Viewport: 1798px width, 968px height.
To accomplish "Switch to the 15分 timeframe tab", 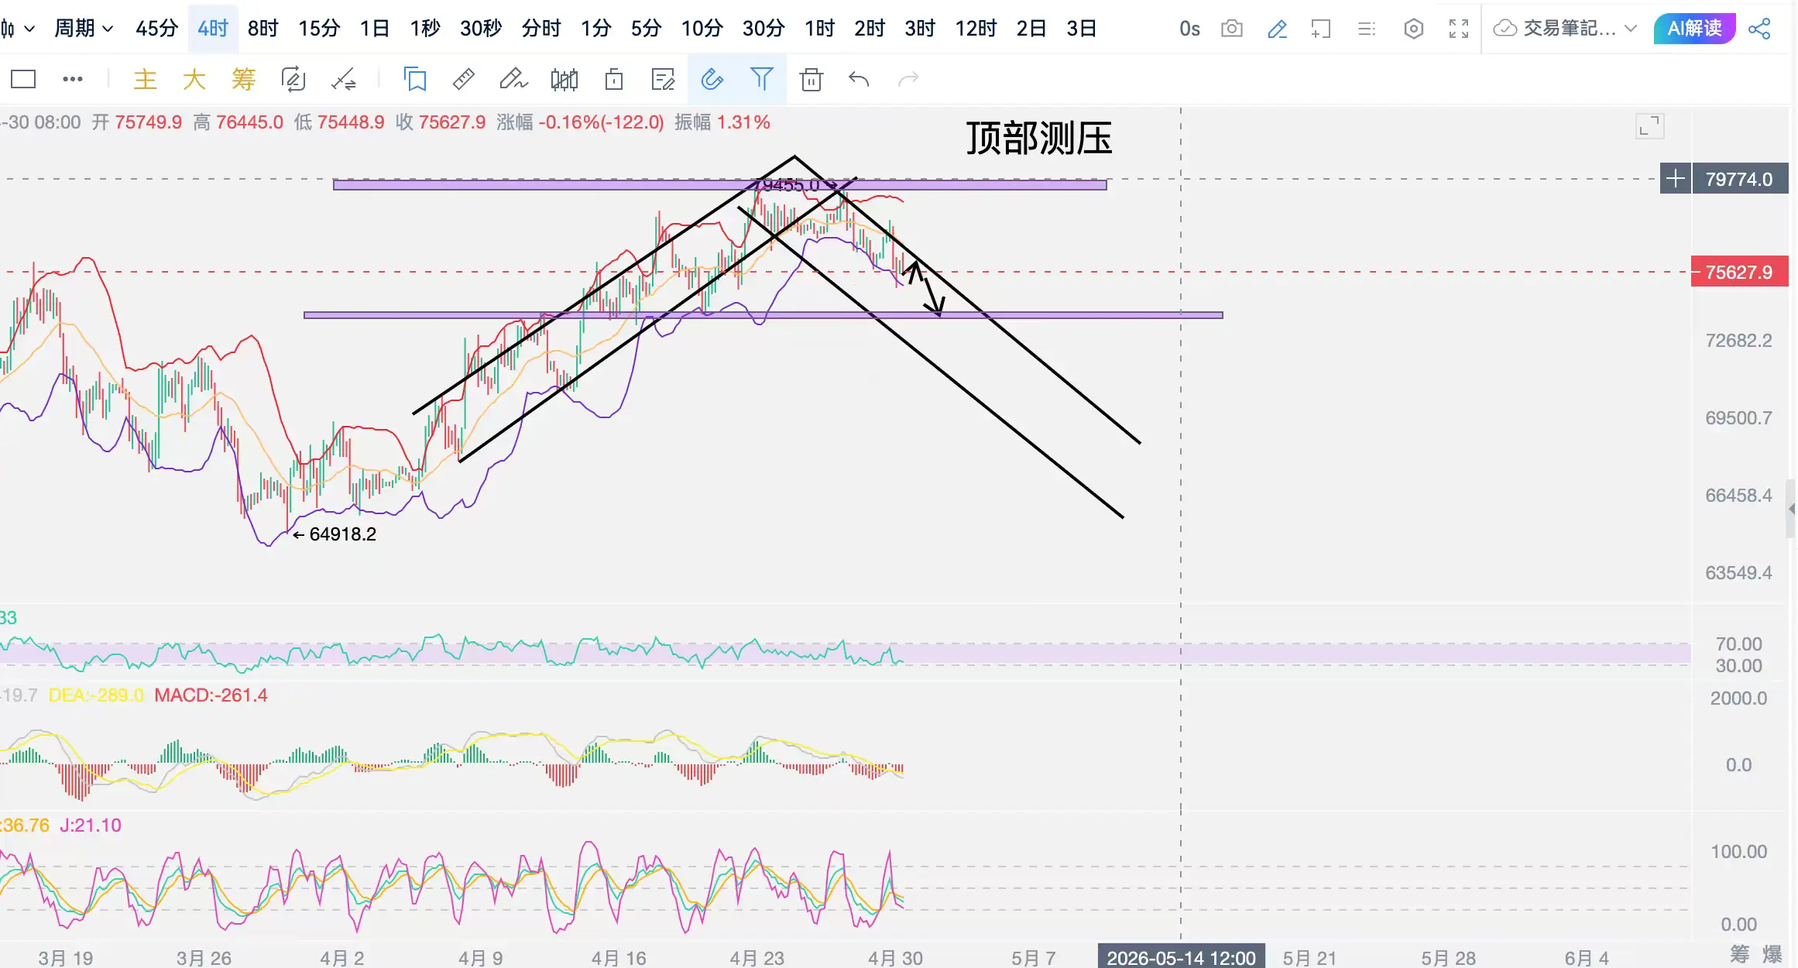I will click(319, 29).
